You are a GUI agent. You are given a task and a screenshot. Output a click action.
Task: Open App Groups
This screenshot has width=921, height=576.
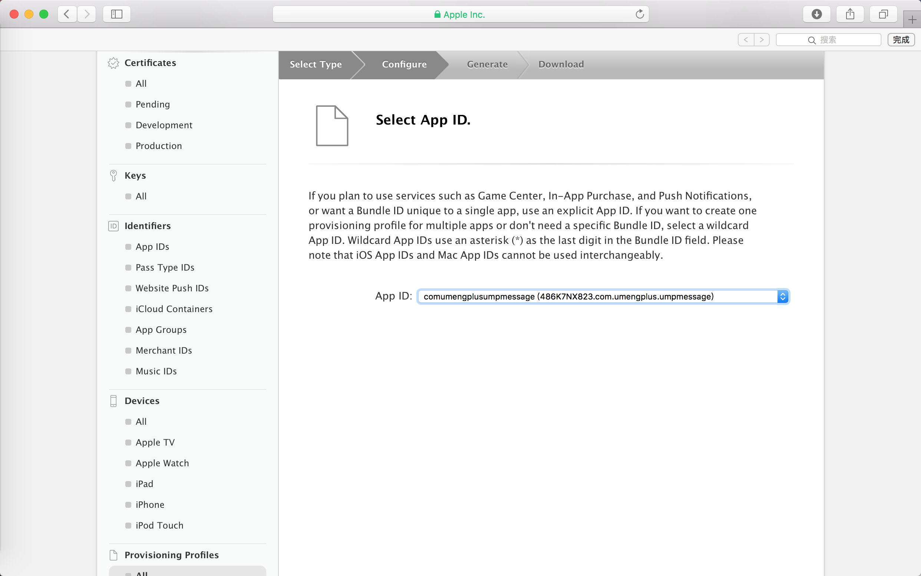tap(161, 330)
